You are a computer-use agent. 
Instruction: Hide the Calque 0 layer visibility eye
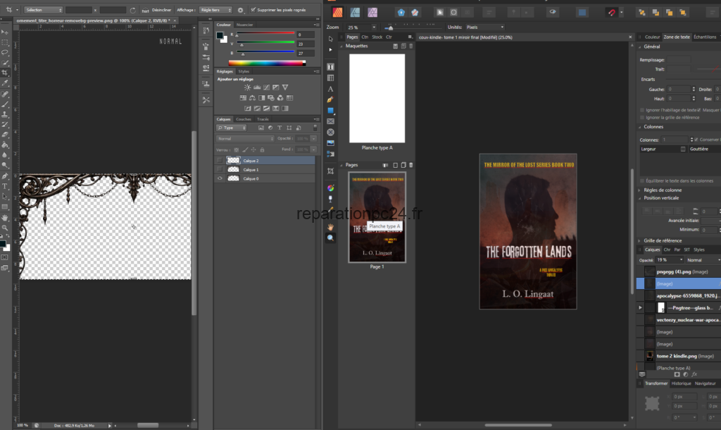click(x=220, y=178)
